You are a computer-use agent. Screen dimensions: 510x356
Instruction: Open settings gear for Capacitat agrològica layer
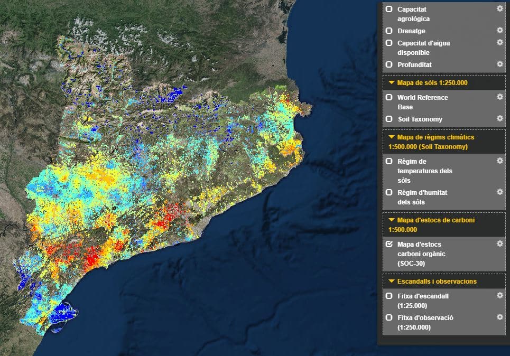500,9
